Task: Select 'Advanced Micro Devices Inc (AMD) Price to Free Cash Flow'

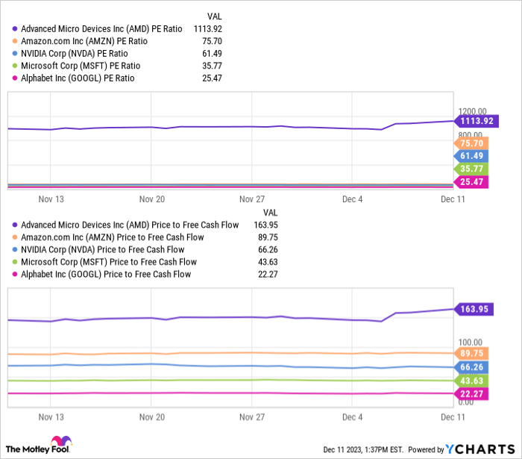Action: coord(130,225)
